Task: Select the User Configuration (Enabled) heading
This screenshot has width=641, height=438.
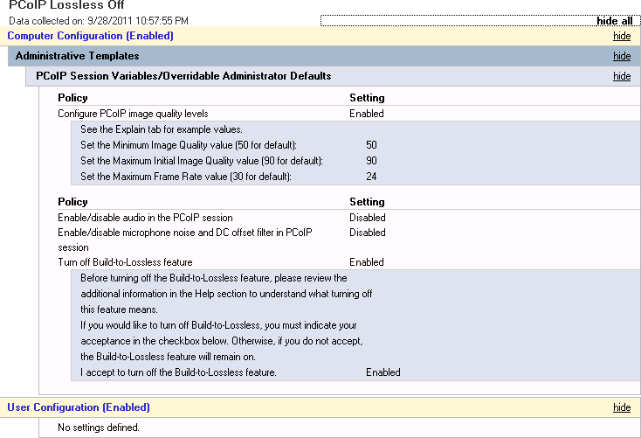Action: [79, 407]
